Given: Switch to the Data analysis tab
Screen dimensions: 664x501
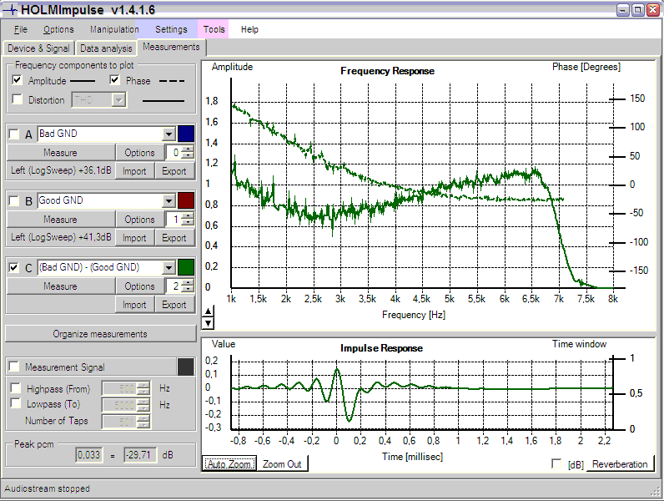Looking at the screenshot, I should pos(106,48).
